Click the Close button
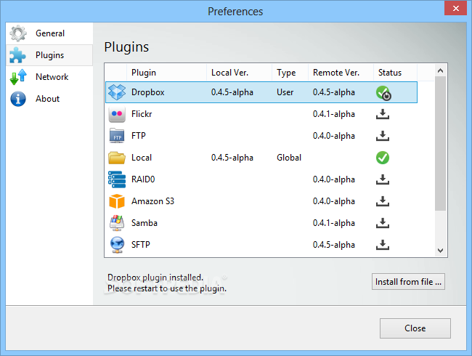This screenshot has width=472, height=356. tap(415, 328)
